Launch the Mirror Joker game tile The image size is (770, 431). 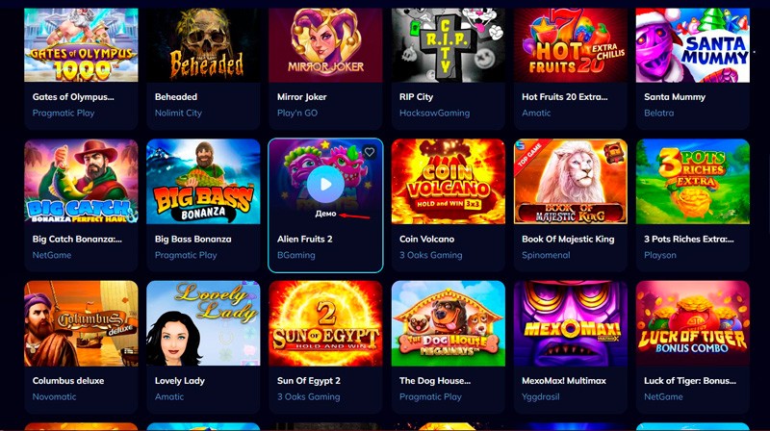pyautogui.click(x=325, y=44)
